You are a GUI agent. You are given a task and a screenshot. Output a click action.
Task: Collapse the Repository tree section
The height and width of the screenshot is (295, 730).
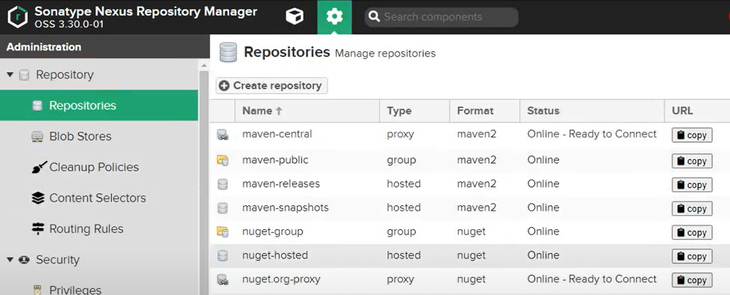point(10,75)
